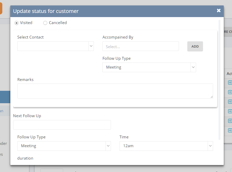Click inside the Remarks text area
The height and width of the screenshot is (172, 232).
click(115, 91)
